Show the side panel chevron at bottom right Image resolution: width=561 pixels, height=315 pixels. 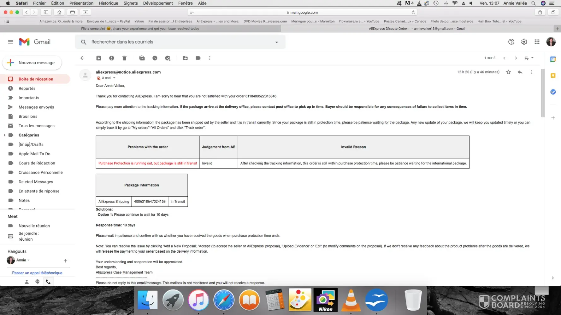pyautogui.click(x=552, y=278)
